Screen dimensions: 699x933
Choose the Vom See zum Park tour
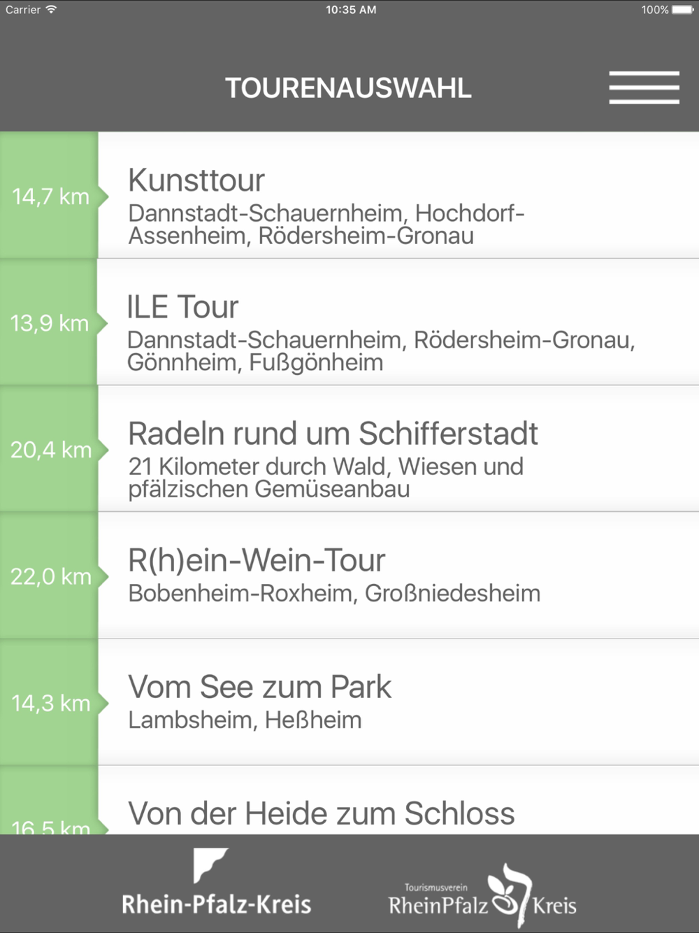398,702
